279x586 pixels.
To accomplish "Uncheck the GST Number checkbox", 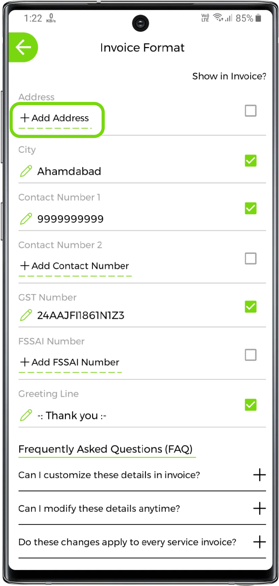I will click(250, 306).
